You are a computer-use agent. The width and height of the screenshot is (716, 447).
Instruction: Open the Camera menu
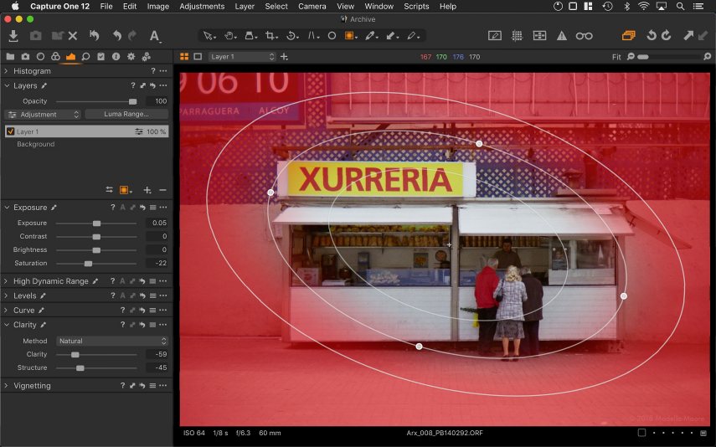[312, 7]
